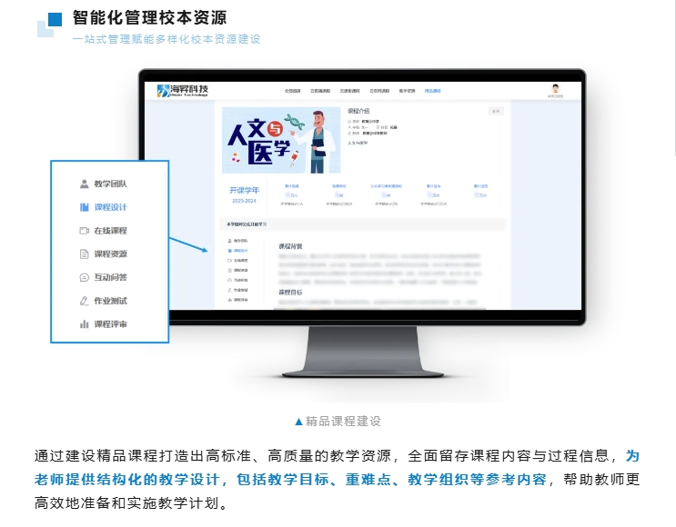676x527 pixels.
Task: Select 课程评审 label in the enlarged sidebar
Action: (111, 324)
